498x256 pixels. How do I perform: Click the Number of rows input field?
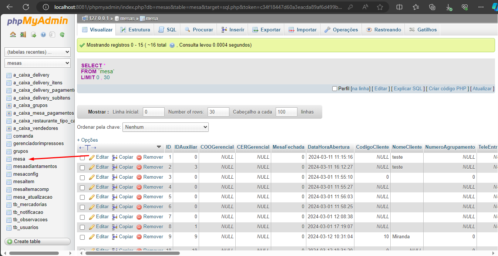218,112
